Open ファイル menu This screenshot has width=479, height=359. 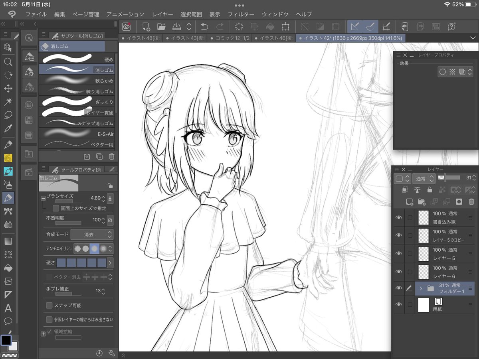[x=36, y=14]
